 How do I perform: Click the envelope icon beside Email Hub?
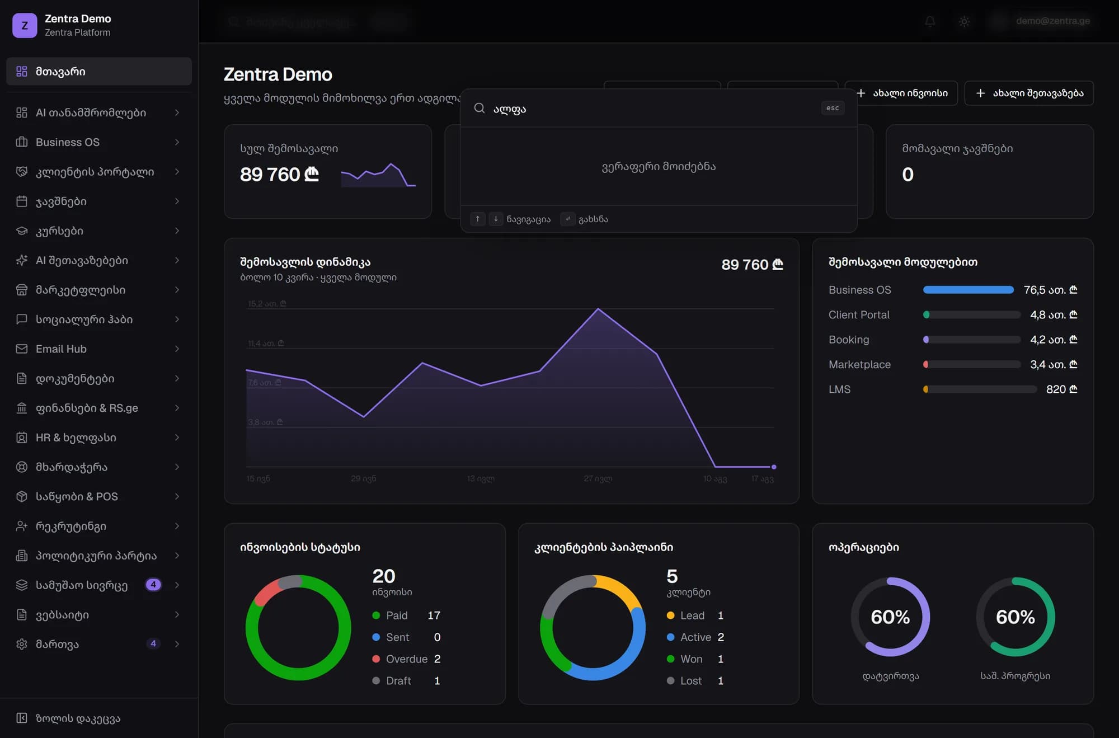pos(22,349)
